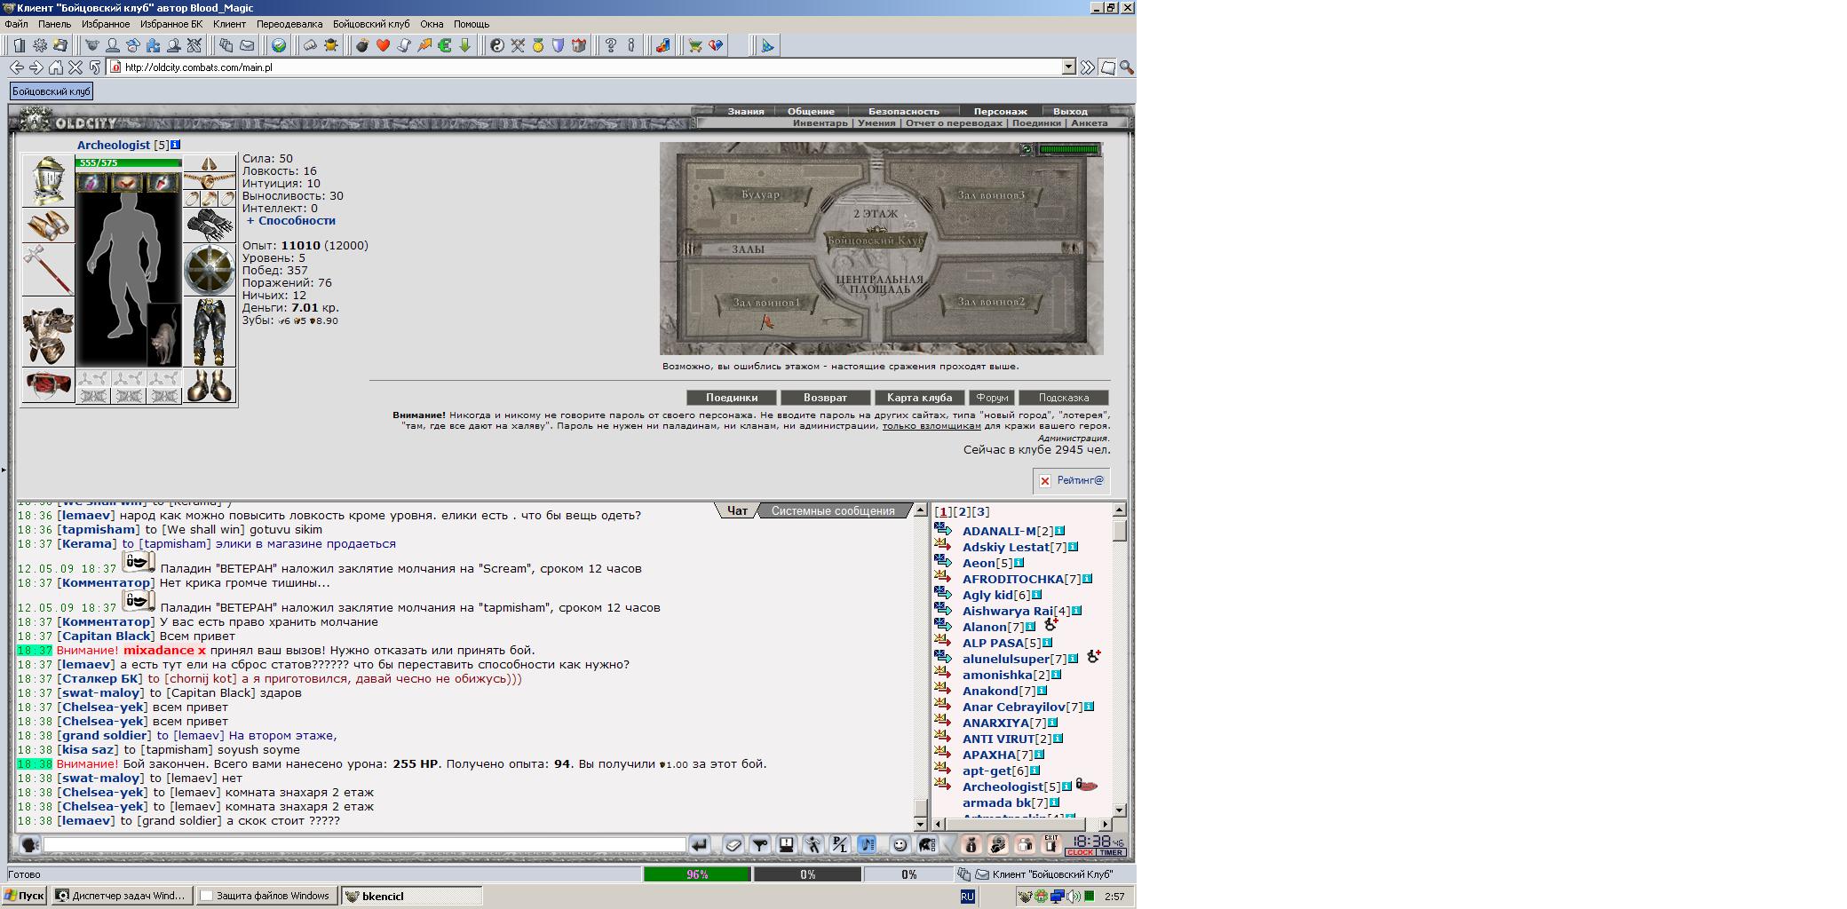Click the Зал воинов2 room on the map

pyautogui.click(x=991, y=302)
